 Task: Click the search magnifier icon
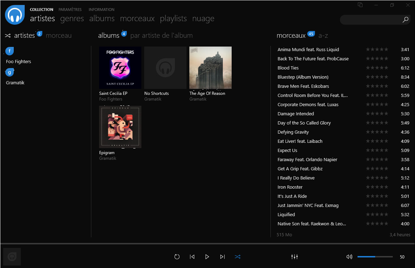click(x=405, y=20)
